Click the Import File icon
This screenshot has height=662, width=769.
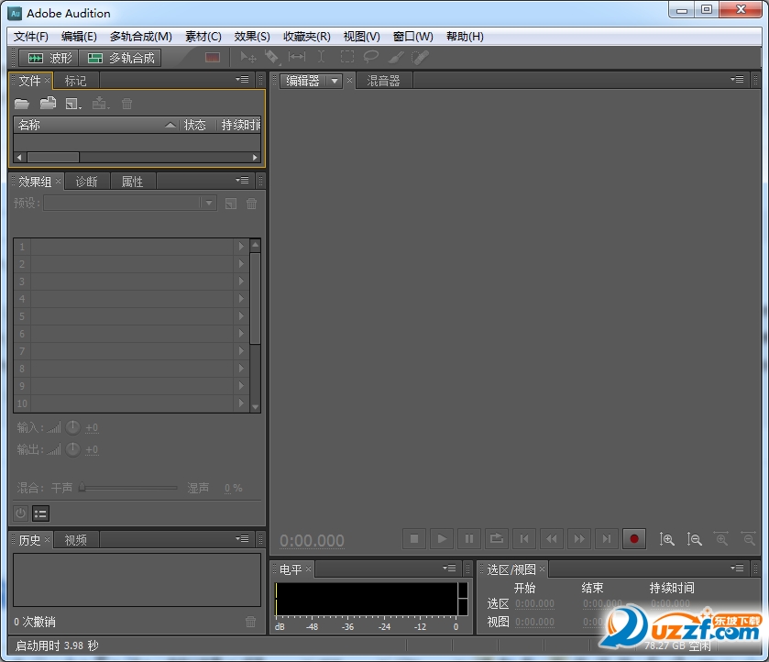pos(48,103)
